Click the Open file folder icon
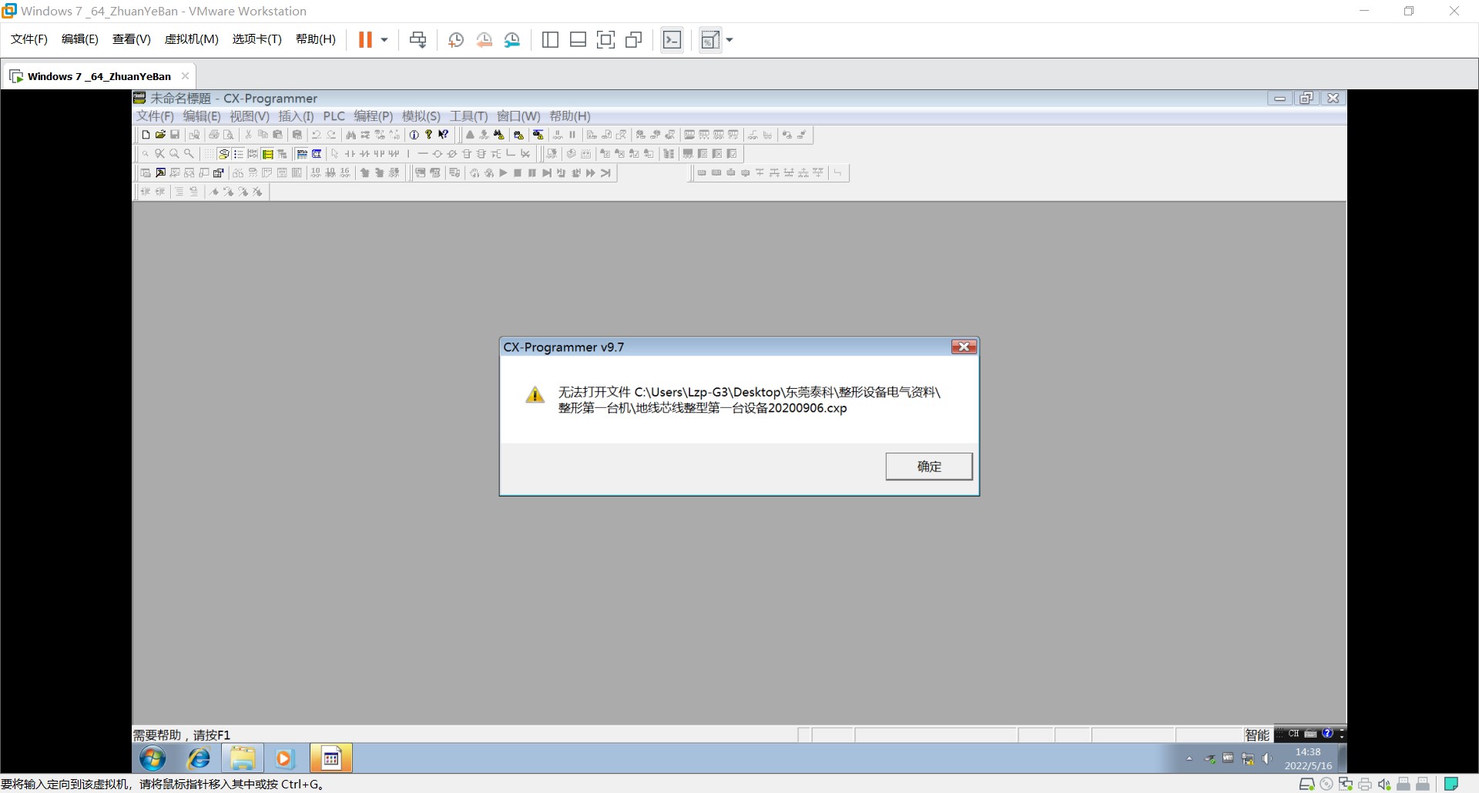This screenshot has width=1479, height=793. point(160,135)
